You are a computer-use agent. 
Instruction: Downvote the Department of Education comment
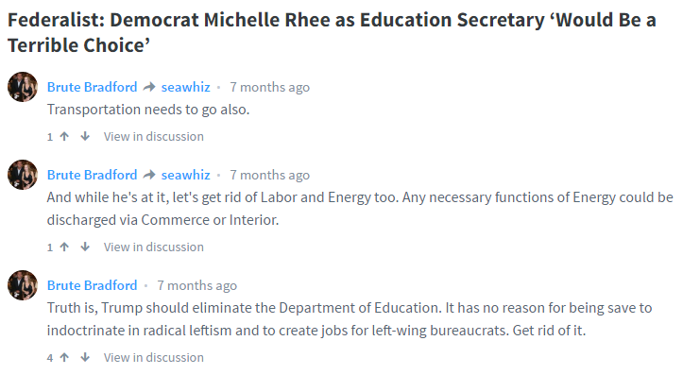pos(85,357)
